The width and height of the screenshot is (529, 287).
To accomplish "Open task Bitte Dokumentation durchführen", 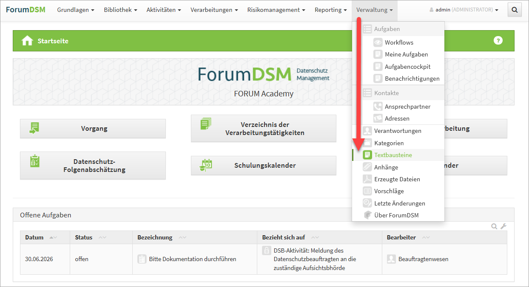I will pos(193,259).
